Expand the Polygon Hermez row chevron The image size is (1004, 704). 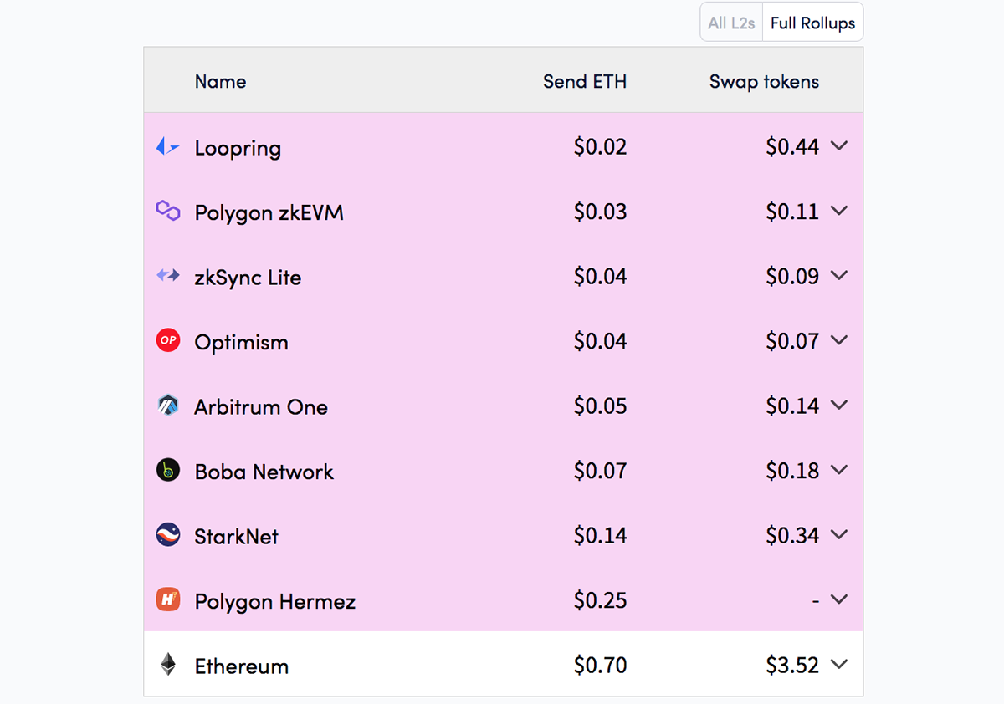coord(839,599)
